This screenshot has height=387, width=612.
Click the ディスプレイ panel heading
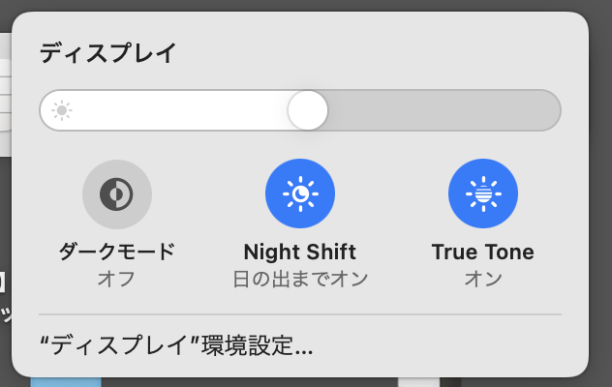(x=107, y=53)
